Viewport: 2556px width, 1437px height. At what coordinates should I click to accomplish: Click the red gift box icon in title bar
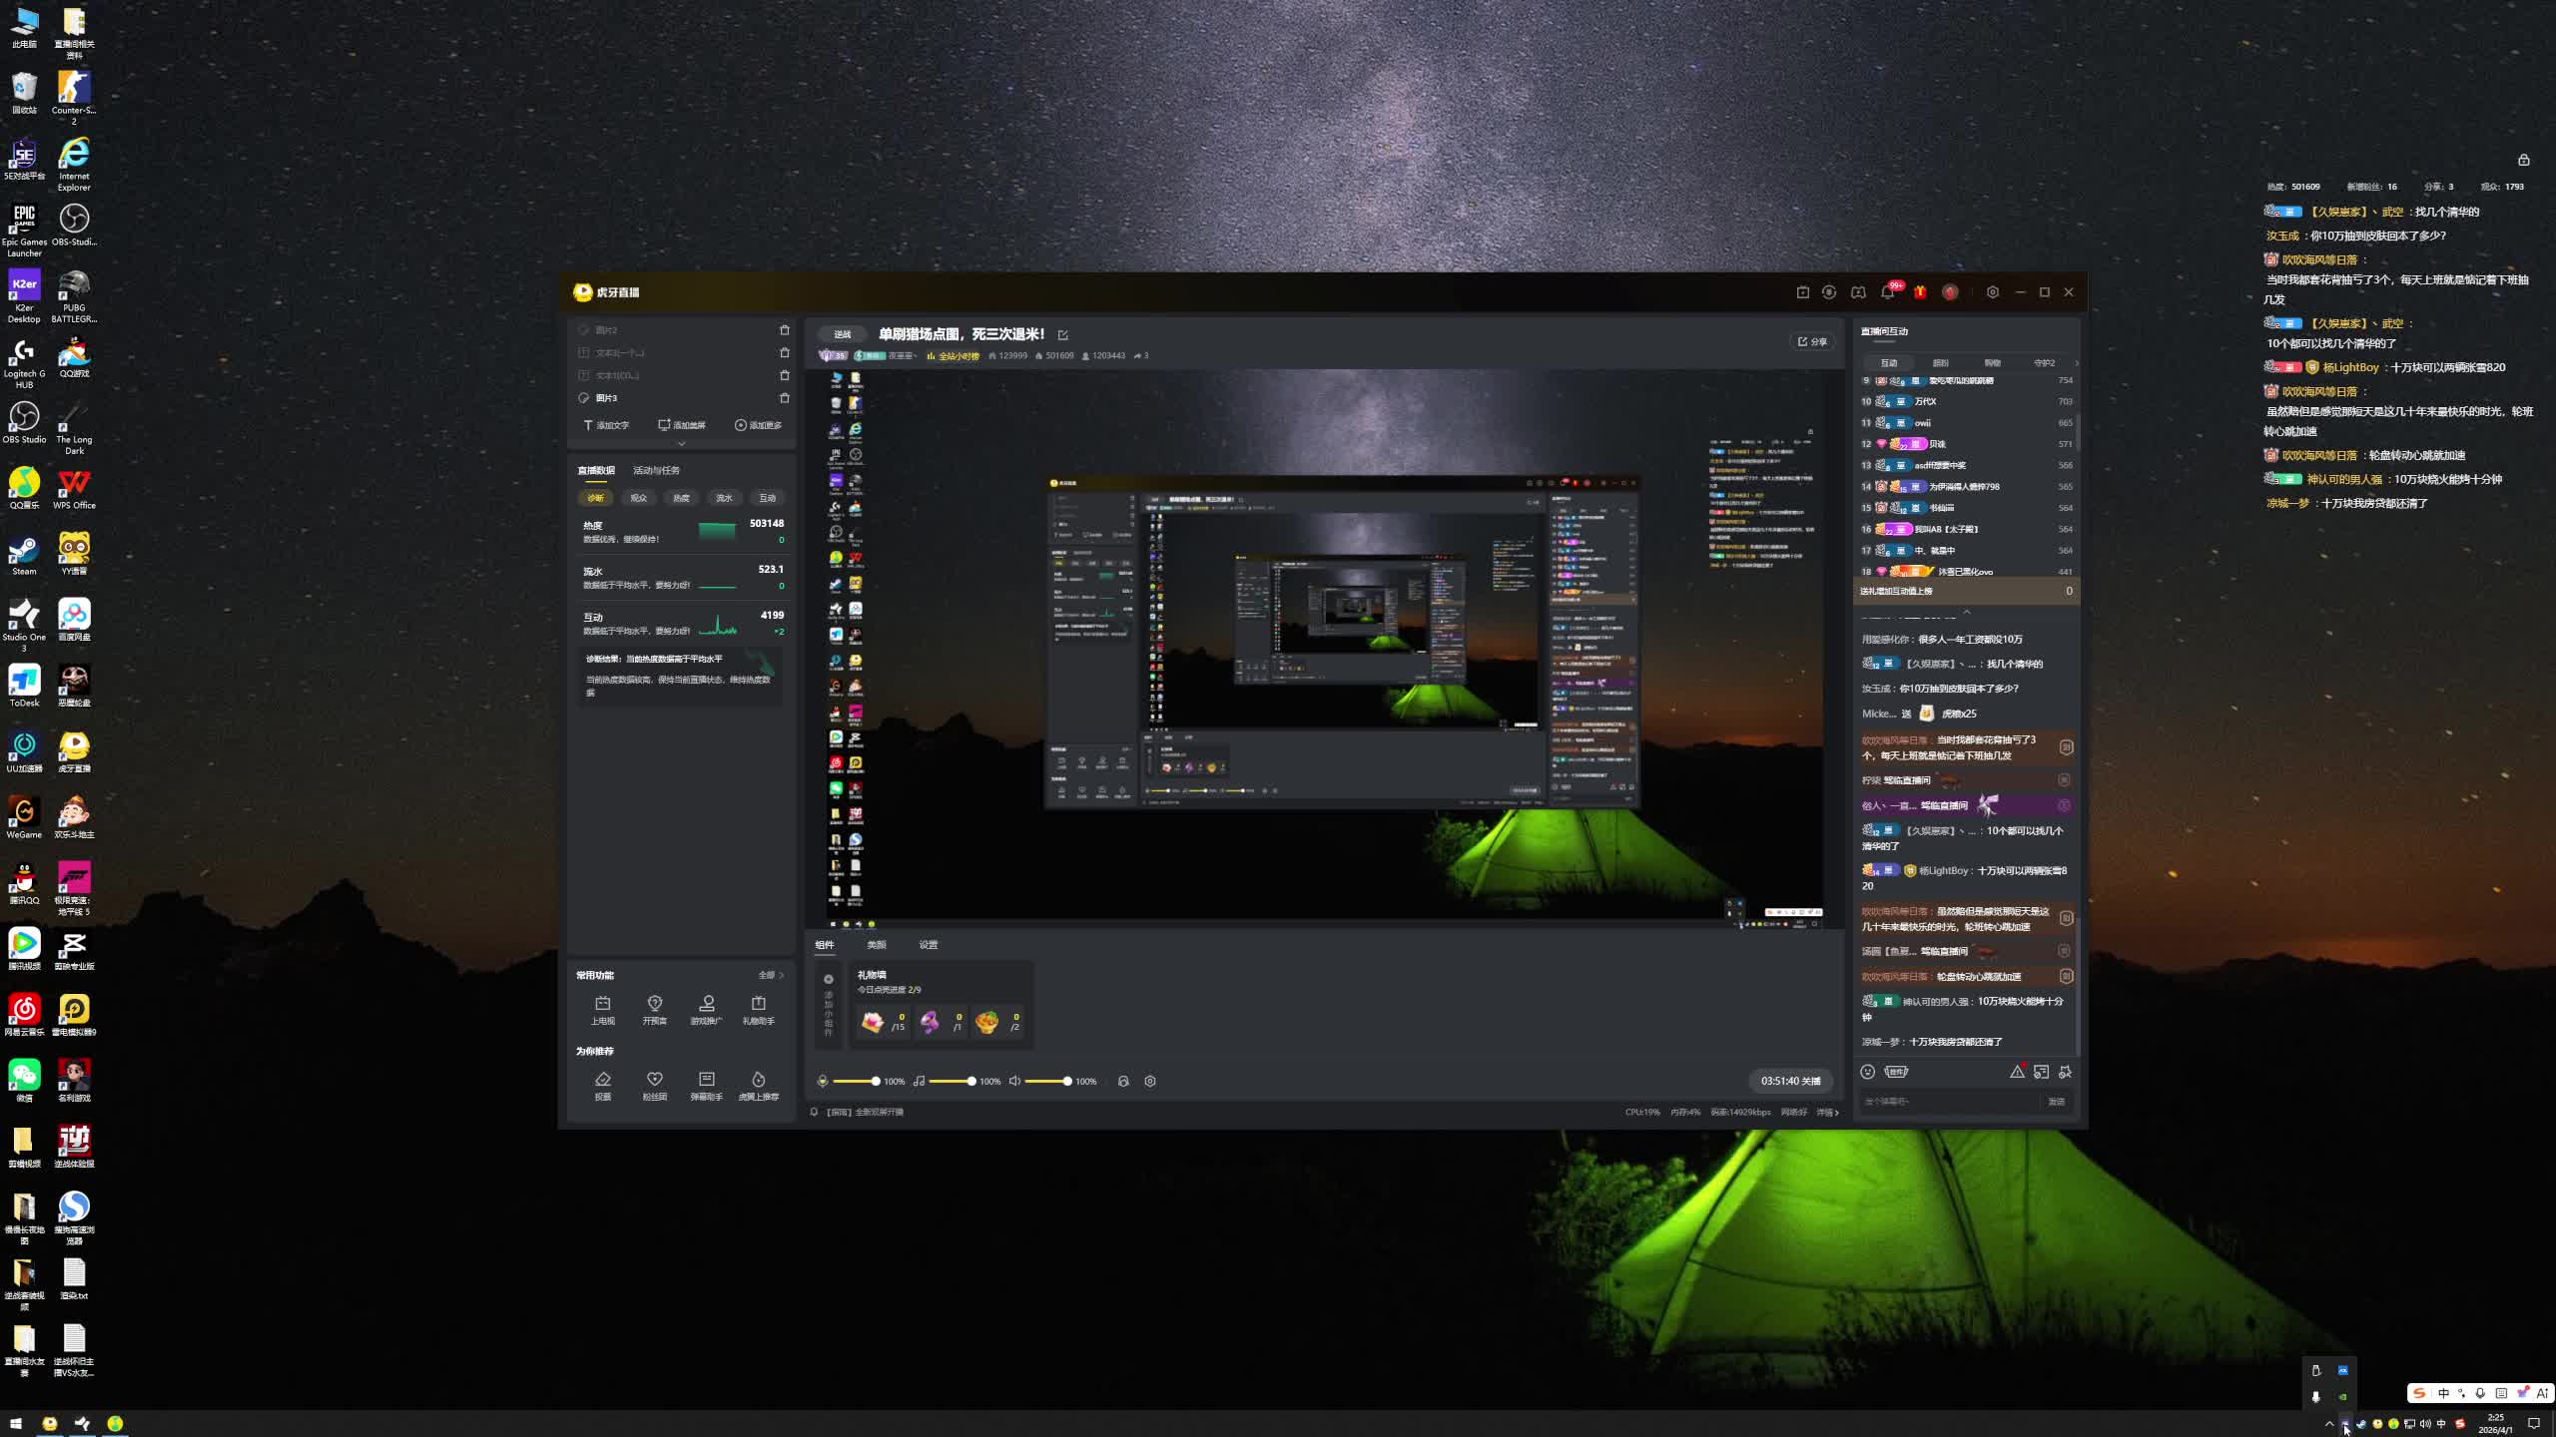(x=1919, y=292)
